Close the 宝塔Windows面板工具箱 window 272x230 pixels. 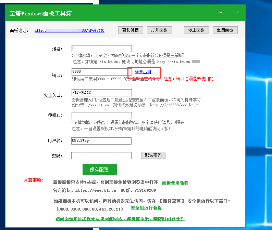237,12
